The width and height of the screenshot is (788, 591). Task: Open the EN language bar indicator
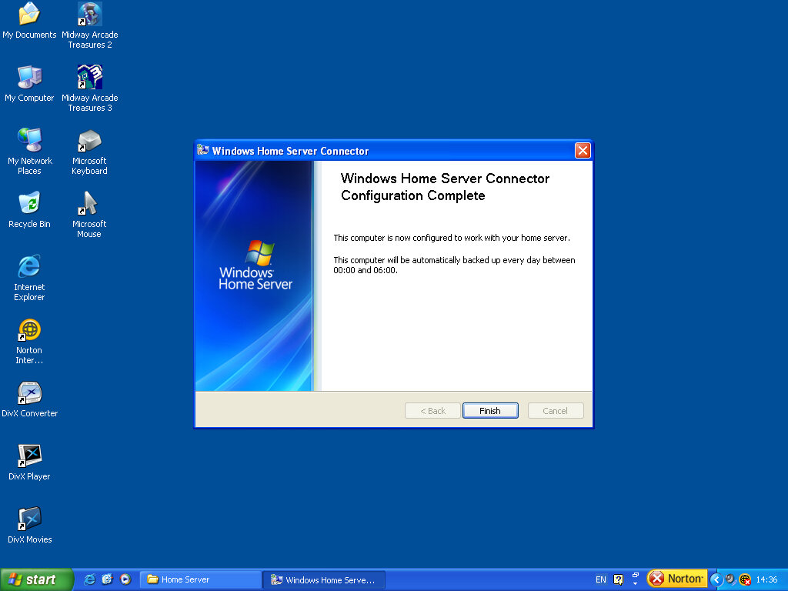(x=600, y=579)
